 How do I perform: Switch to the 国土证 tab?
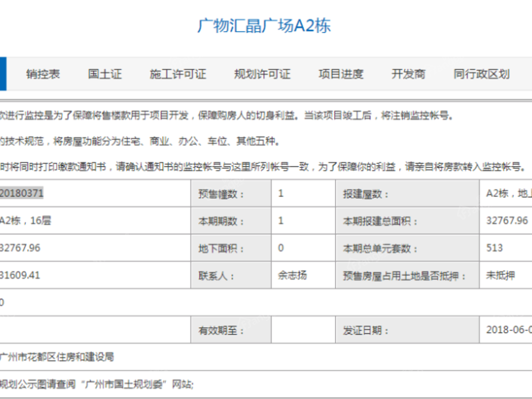click(105, 74)
